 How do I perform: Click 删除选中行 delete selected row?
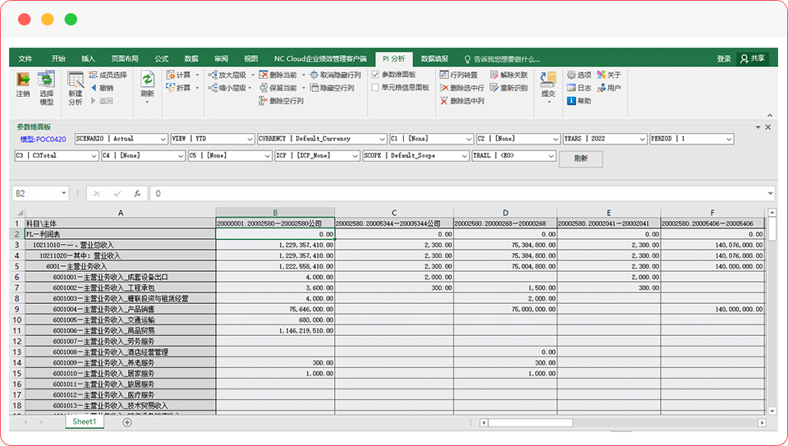click(462, 88)
